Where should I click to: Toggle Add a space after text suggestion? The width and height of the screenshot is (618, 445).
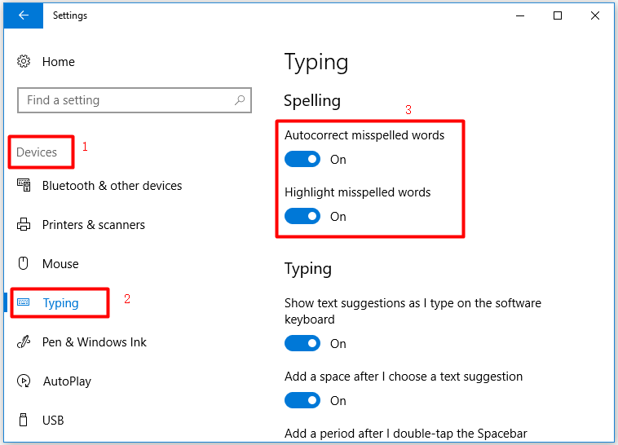[302, 400]
